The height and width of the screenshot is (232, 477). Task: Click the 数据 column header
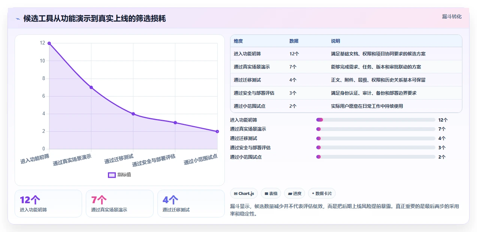point(294,41)
